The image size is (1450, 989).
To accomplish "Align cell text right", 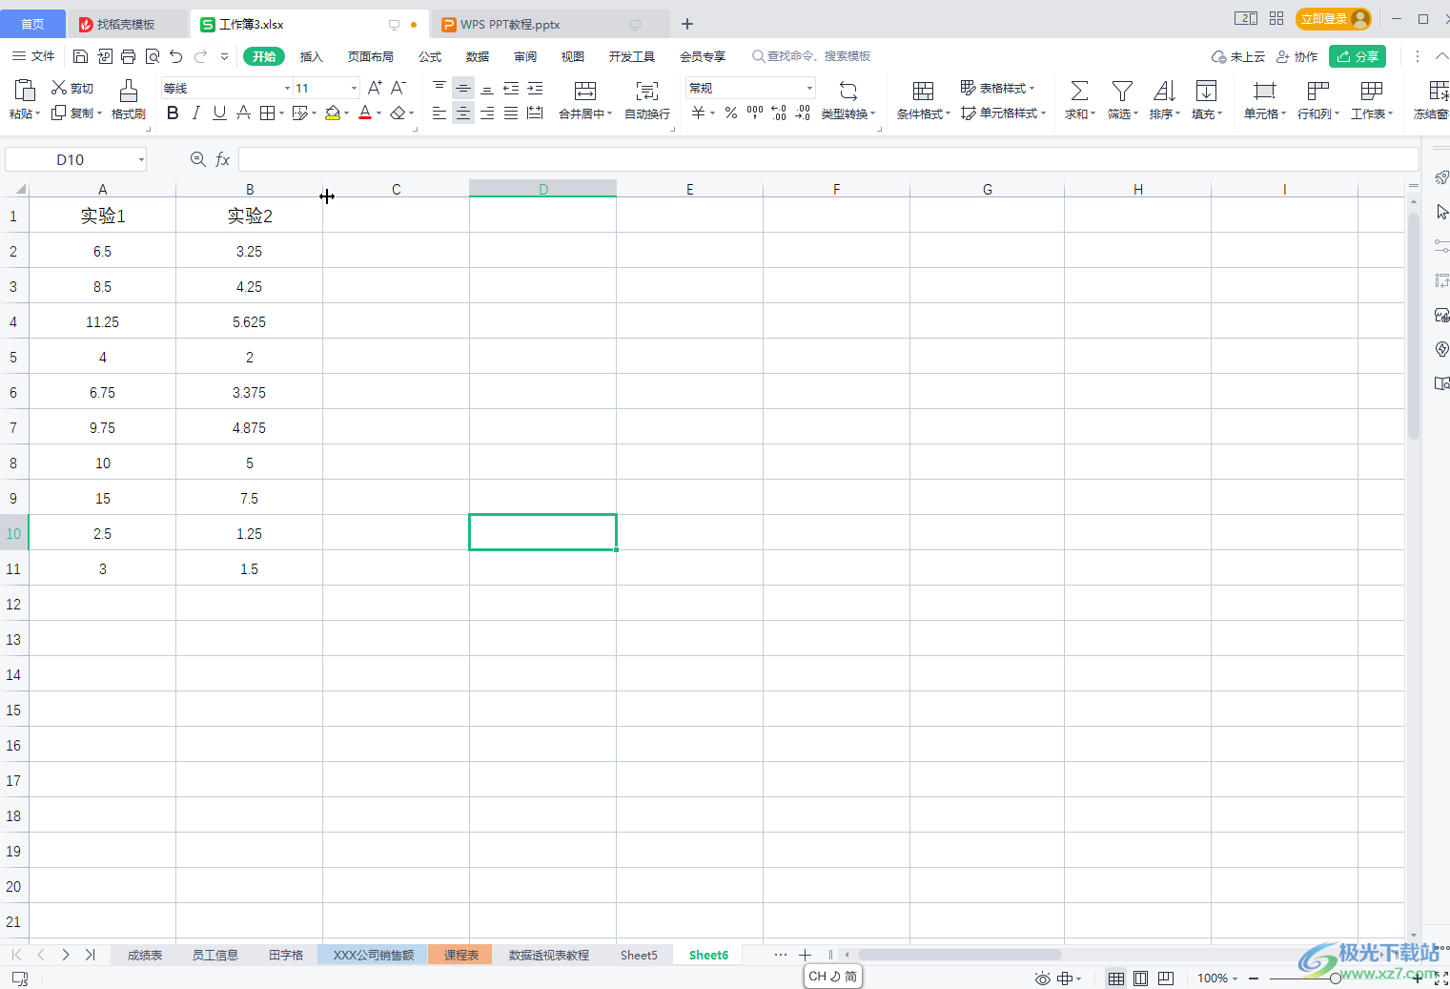I will click(x=487, y=113).
